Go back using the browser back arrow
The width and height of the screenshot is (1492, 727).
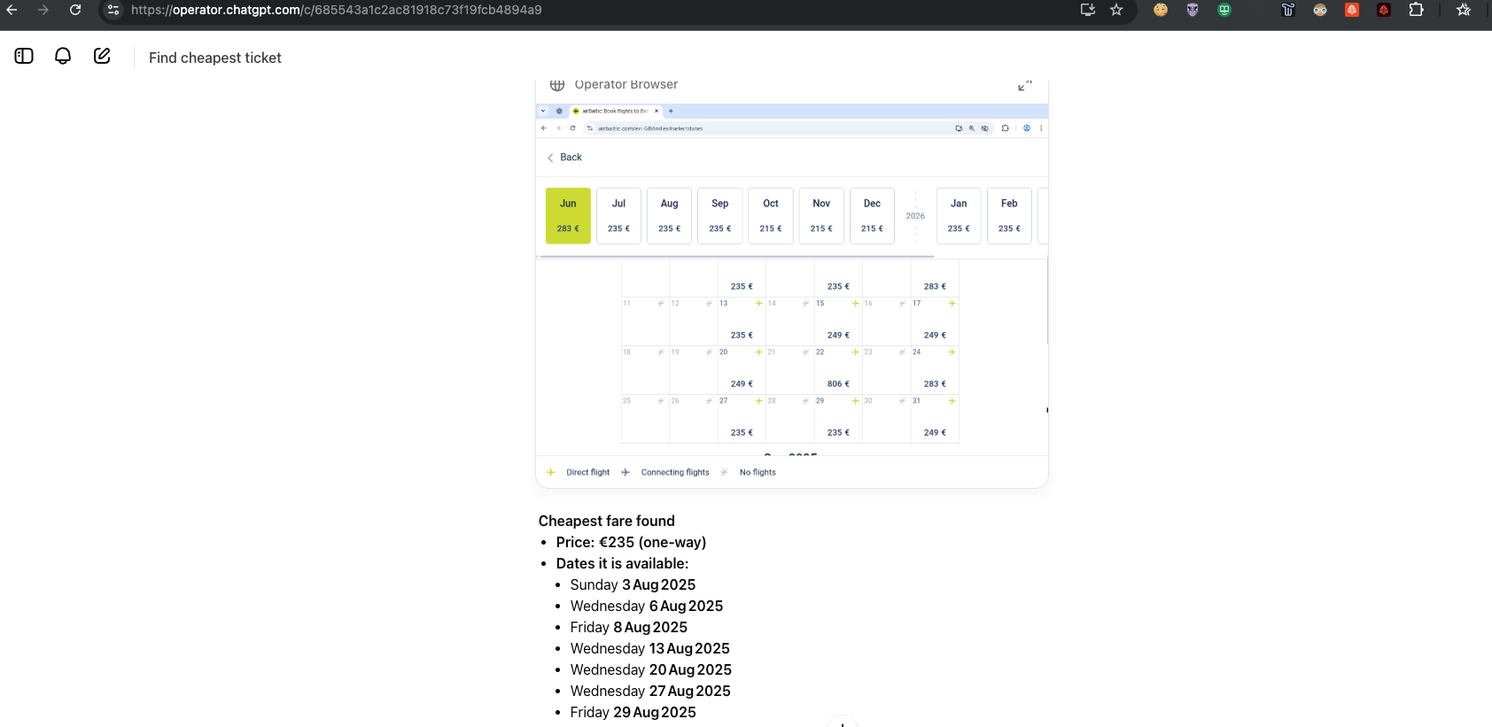coord(12,10)
